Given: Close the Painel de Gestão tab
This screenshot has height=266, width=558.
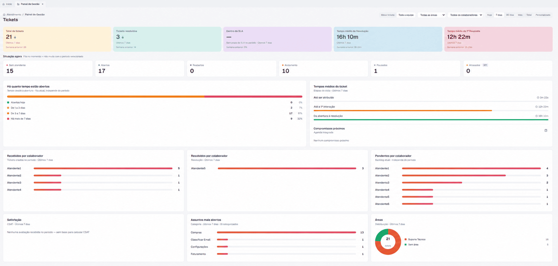Looking at the screenshot, I should tap(43, 4).
